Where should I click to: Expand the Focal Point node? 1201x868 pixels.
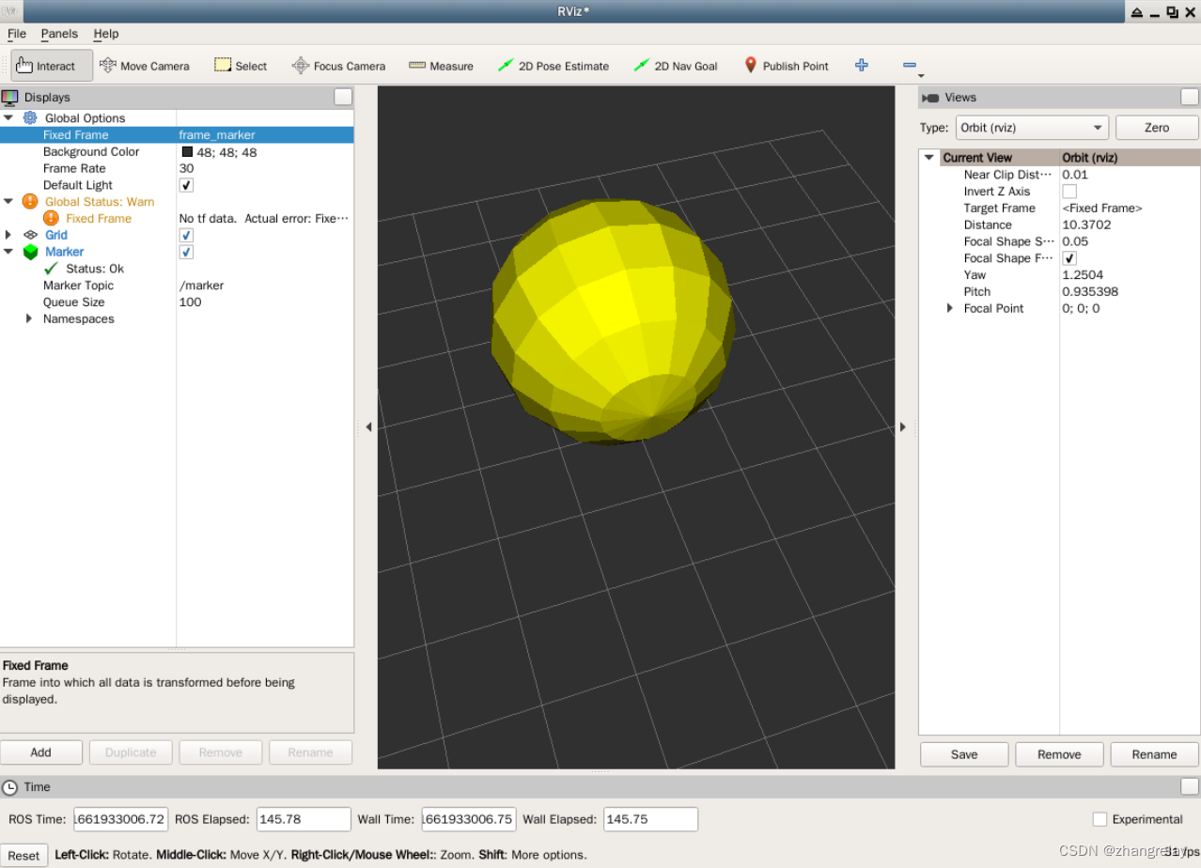[950, 308]
